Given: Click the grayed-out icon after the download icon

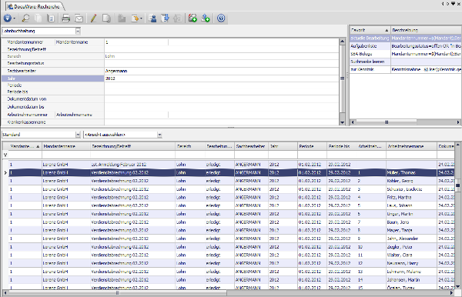Looking at the screenshot, I should tap(177, 18).
